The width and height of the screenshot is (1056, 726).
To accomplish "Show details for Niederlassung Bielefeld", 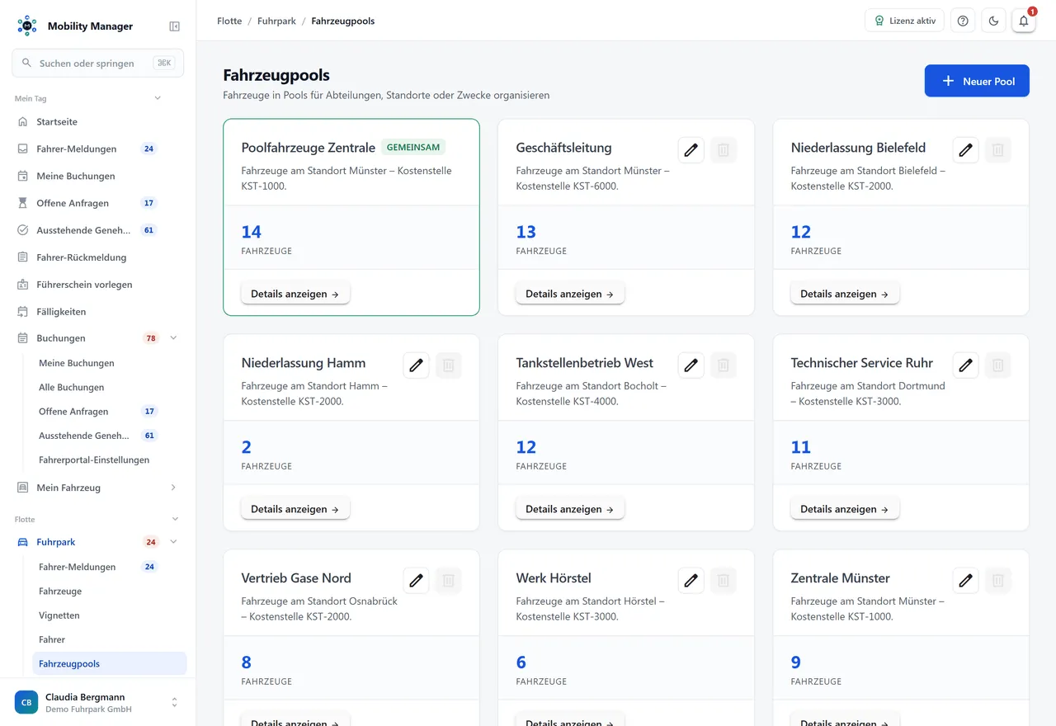I will coord(845,294).
